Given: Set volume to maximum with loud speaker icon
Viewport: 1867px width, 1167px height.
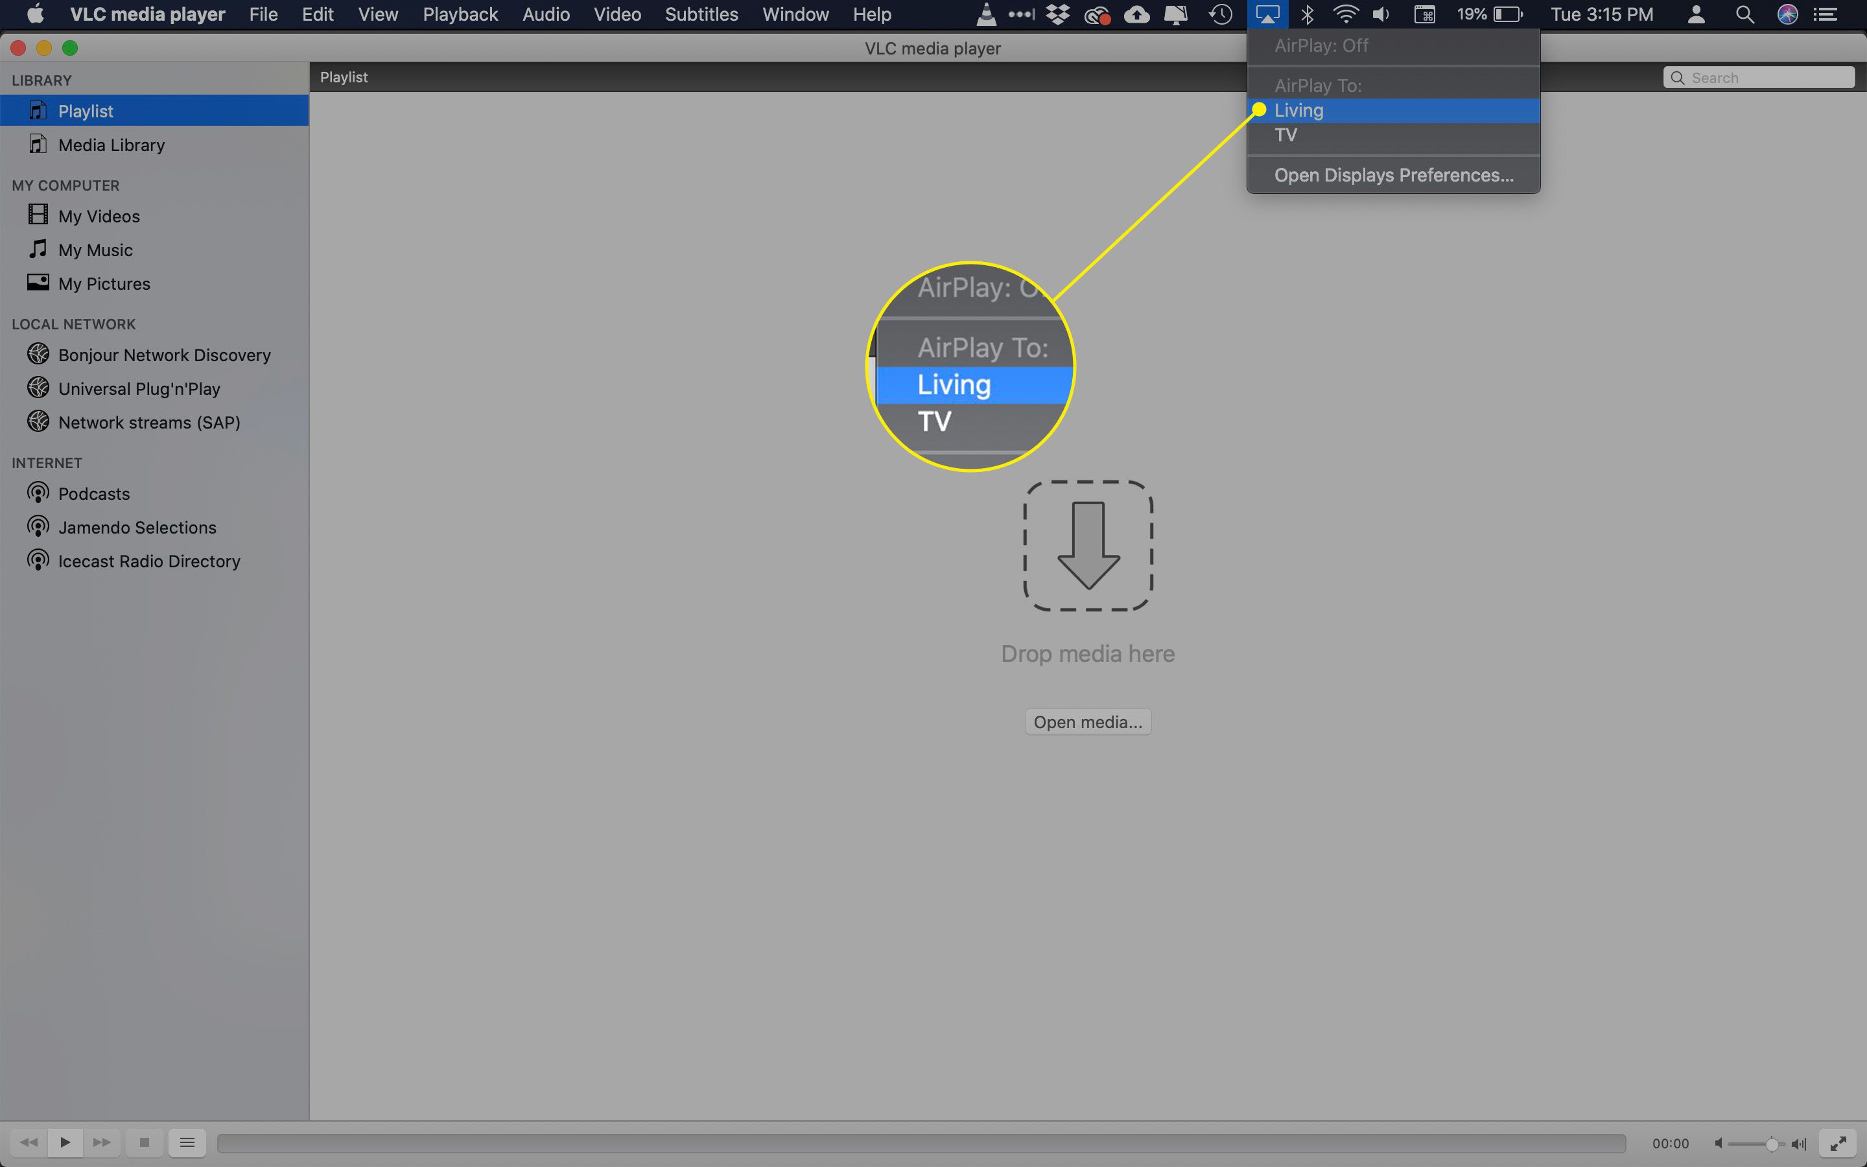Looking at the screenshot, I should tap(1799, 1144).
